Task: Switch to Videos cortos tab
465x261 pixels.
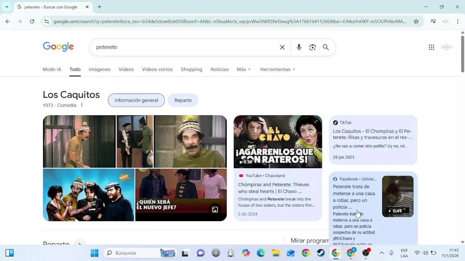Action: (157, 69)
